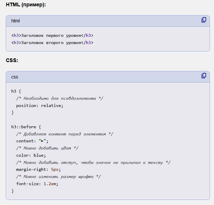The width and height of the screenshot is (214, 205).
Task: Click the 'HTML (пример):' heading
Action: tap(26, 5)
